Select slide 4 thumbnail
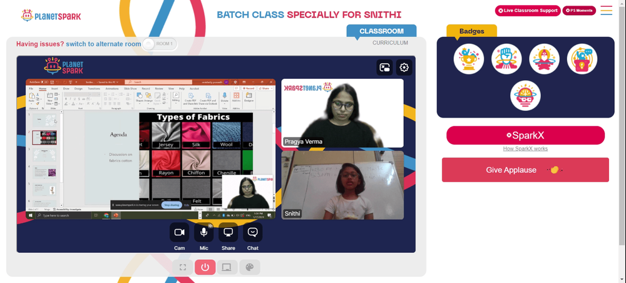The image size is (626, 283). 44,172
